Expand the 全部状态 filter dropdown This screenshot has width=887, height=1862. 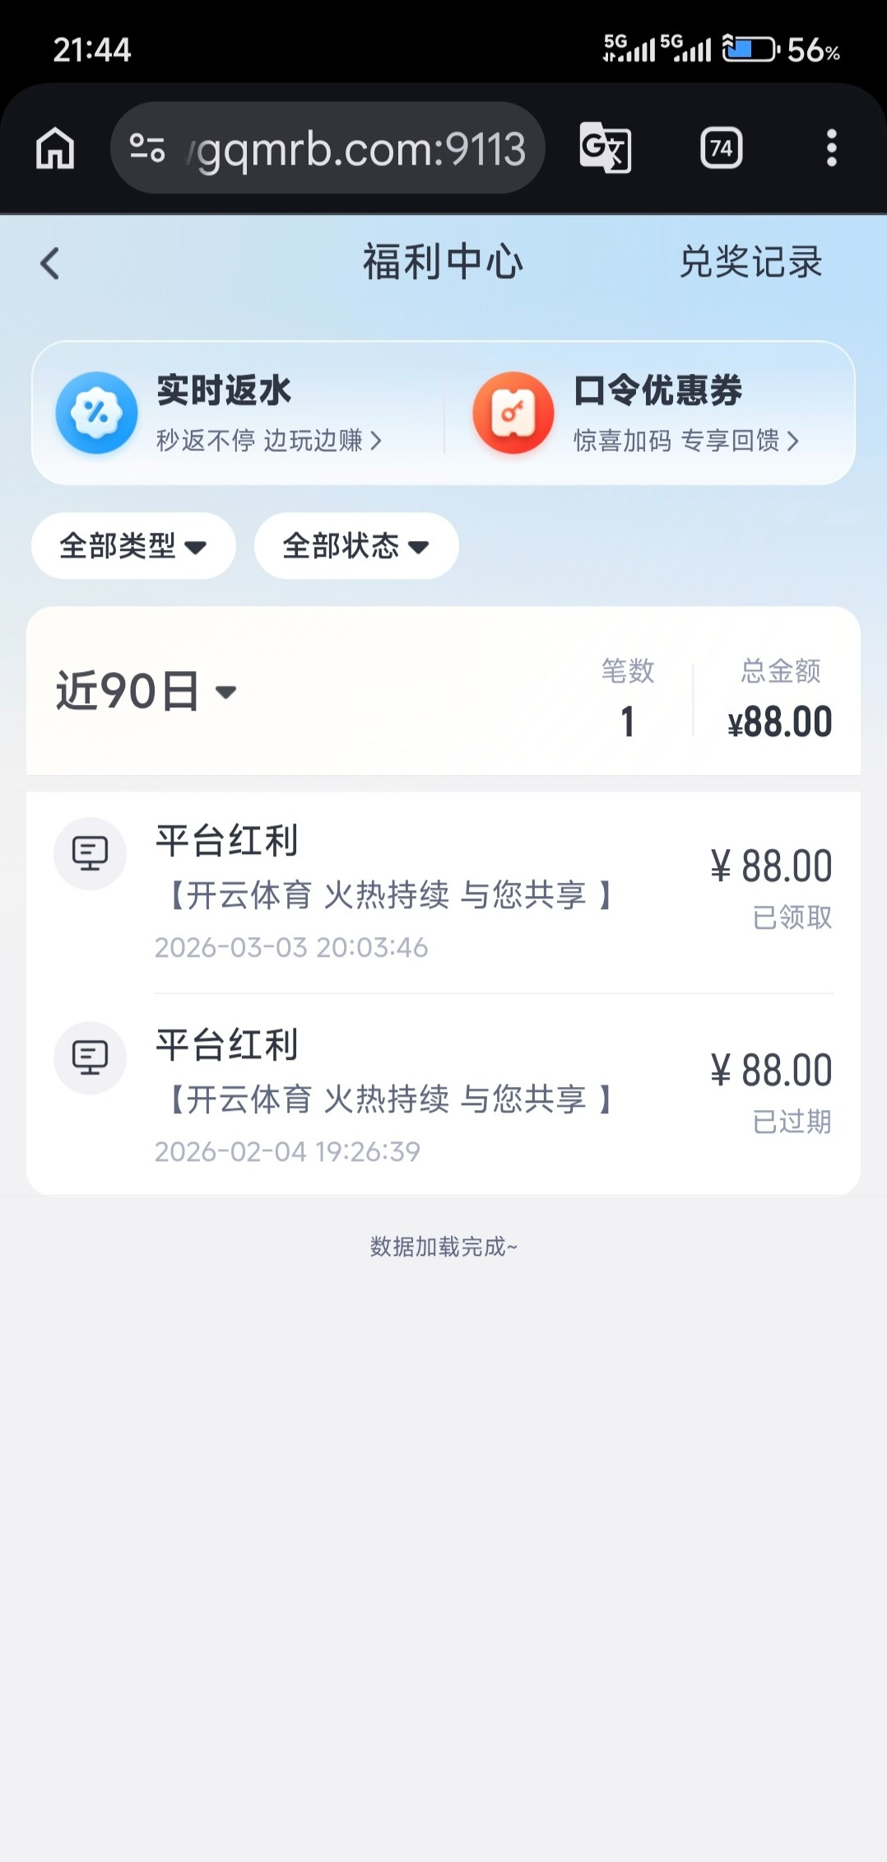coord(355,546)
